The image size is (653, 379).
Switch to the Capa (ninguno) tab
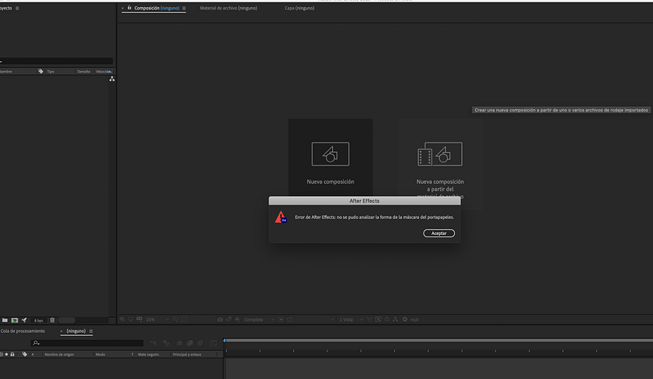[299, 8]
